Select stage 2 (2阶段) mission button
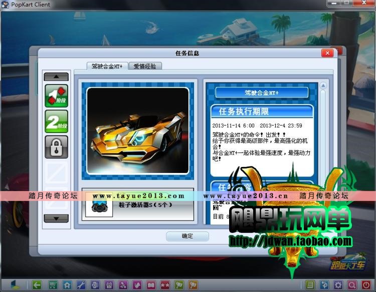 pyautogui.click(x=57, y=121)
